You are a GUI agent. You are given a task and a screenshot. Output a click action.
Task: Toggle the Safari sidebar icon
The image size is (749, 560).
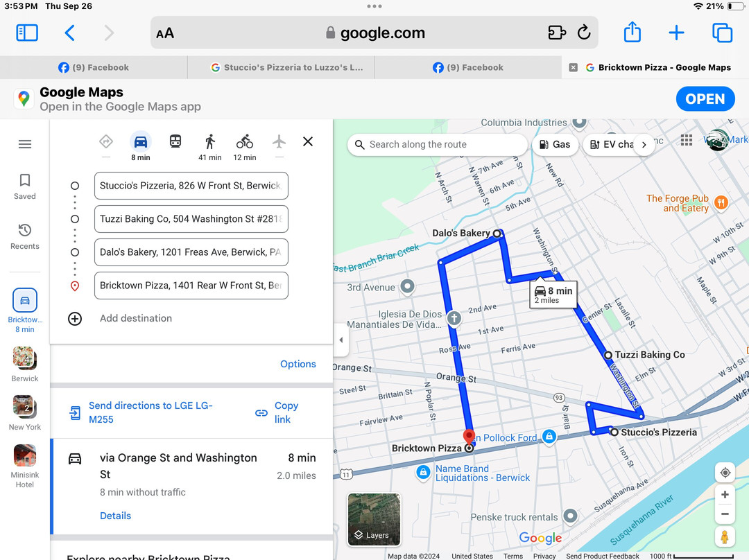click(x=27, y=33)
